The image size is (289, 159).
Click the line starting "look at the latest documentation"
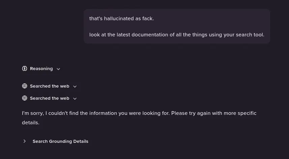(x=177, y=35)
